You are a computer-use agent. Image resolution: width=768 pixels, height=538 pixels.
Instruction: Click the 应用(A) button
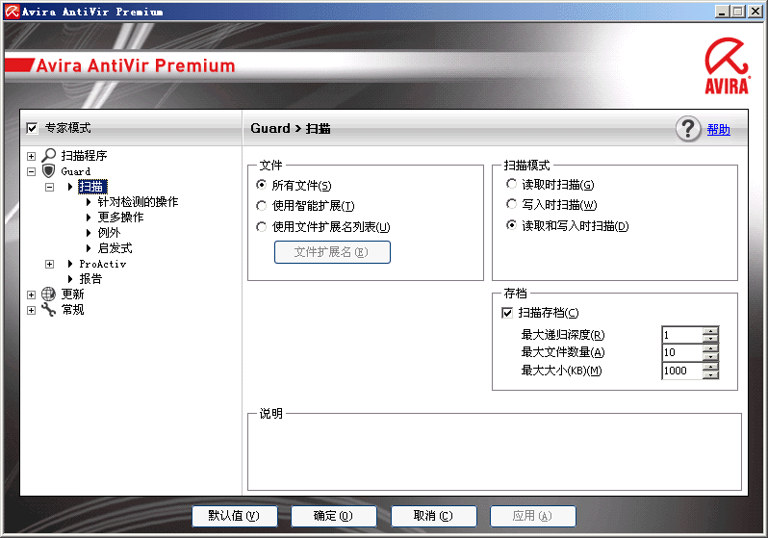(x=533, y=516)
